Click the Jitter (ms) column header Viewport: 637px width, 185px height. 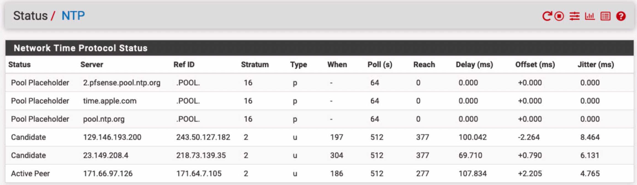tap(596, 64)
